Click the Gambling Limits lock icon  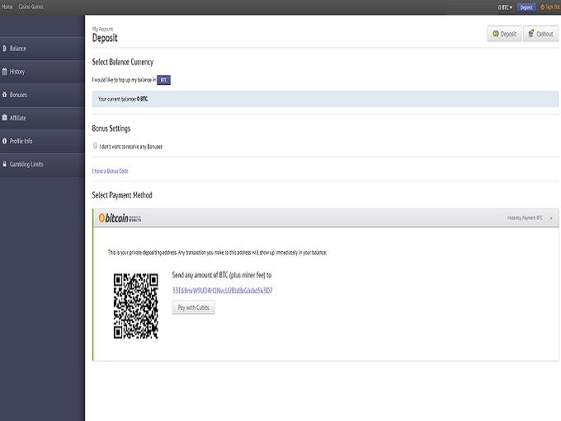(x=5, y=164)
